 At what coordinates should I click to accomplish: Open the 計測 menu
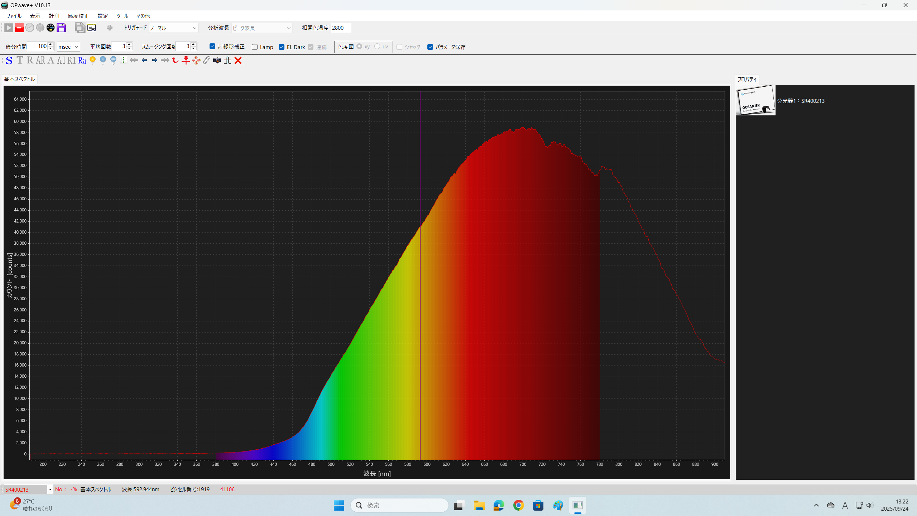[54, 16]
